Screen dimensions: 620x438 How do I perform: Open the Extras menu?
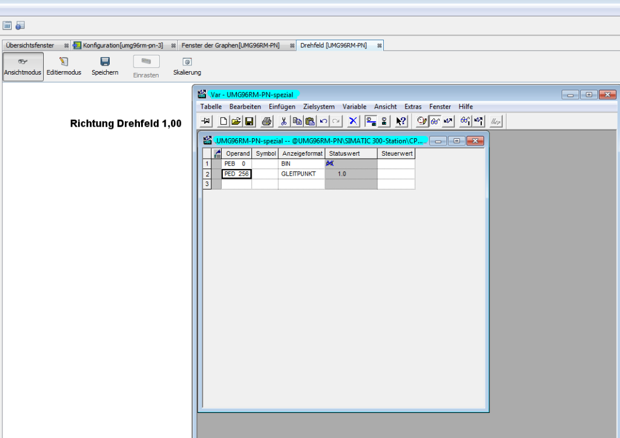point(413,107)
